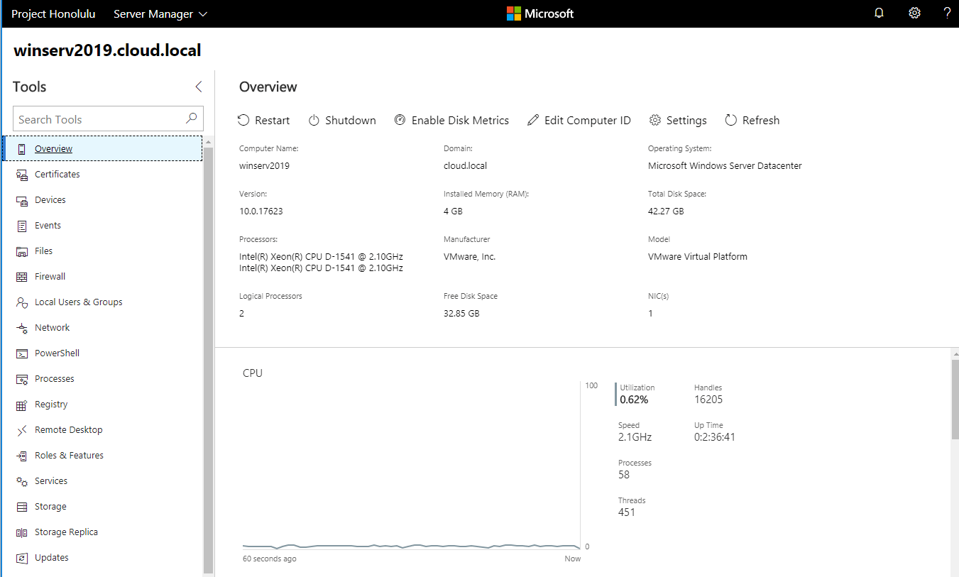The image size is (959, 577).
Task: Open Overview Settings button
Action: 678,121
